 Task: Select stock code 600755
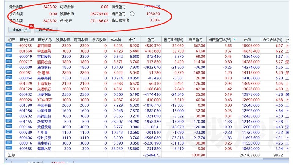pos(26,46)
